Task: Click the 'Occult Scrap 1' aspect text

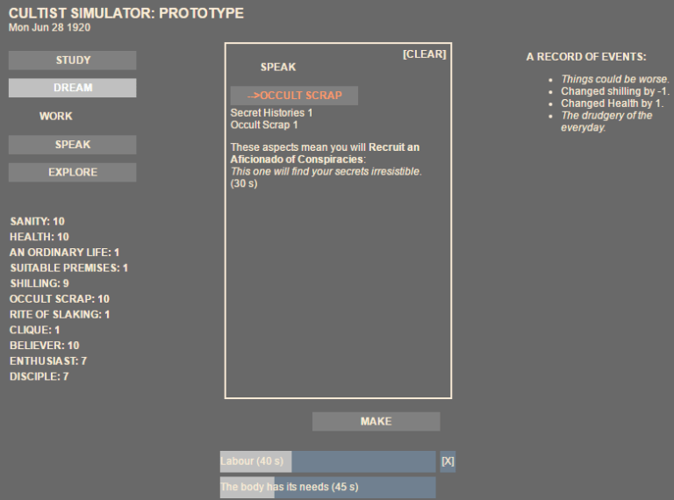Action: [x=264, y=125]
